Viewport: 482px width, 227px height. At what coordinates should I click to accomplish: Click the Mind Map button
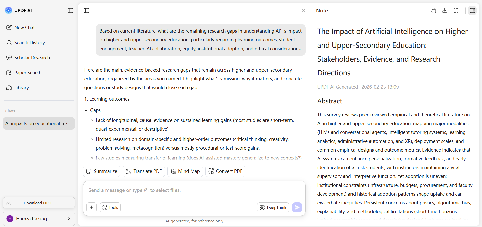pyautogui.click(x=185, y=171)
